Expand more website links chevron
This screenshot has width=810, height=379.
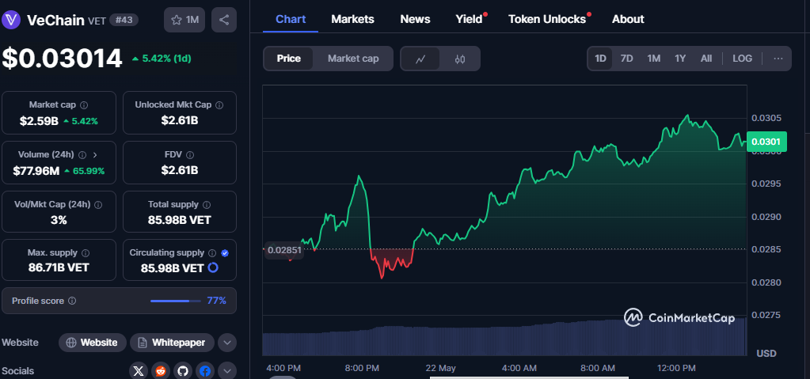(227, 343)
